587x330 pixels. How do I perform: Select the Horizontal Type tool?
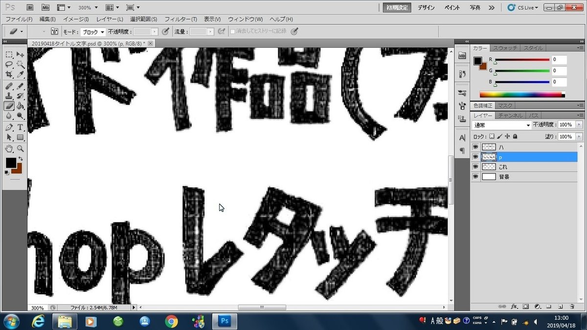coord(20,128)
